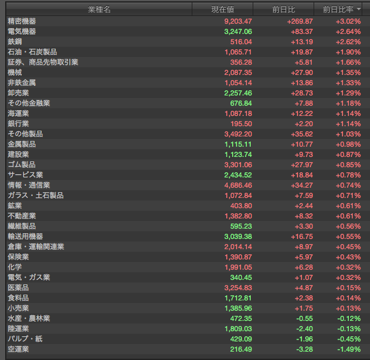The height and width of the screenshot is (360, 370).
Task: Click current value 216.49
Action: click(241, 349)
